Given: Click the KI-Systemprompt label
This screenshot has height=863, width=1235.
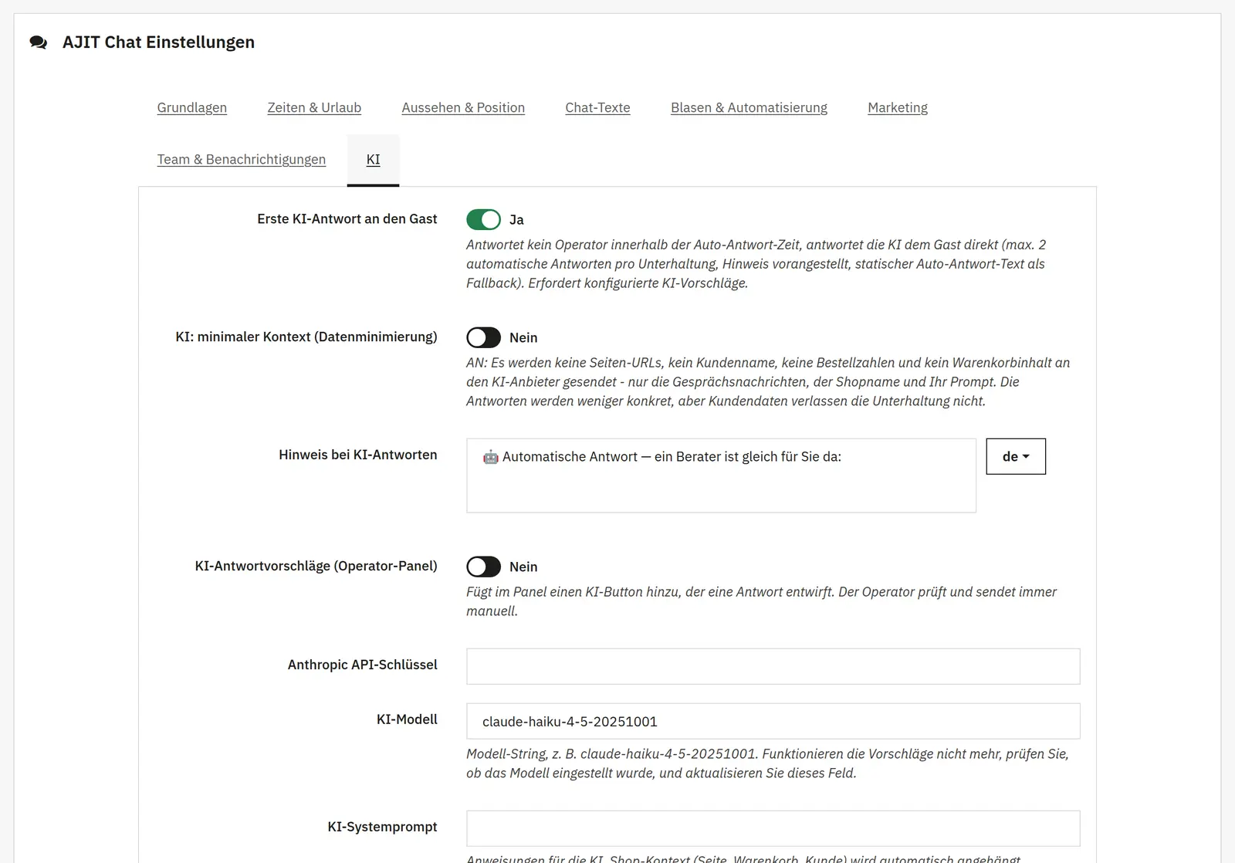Looking at the screenshot, I should point(382,827).
